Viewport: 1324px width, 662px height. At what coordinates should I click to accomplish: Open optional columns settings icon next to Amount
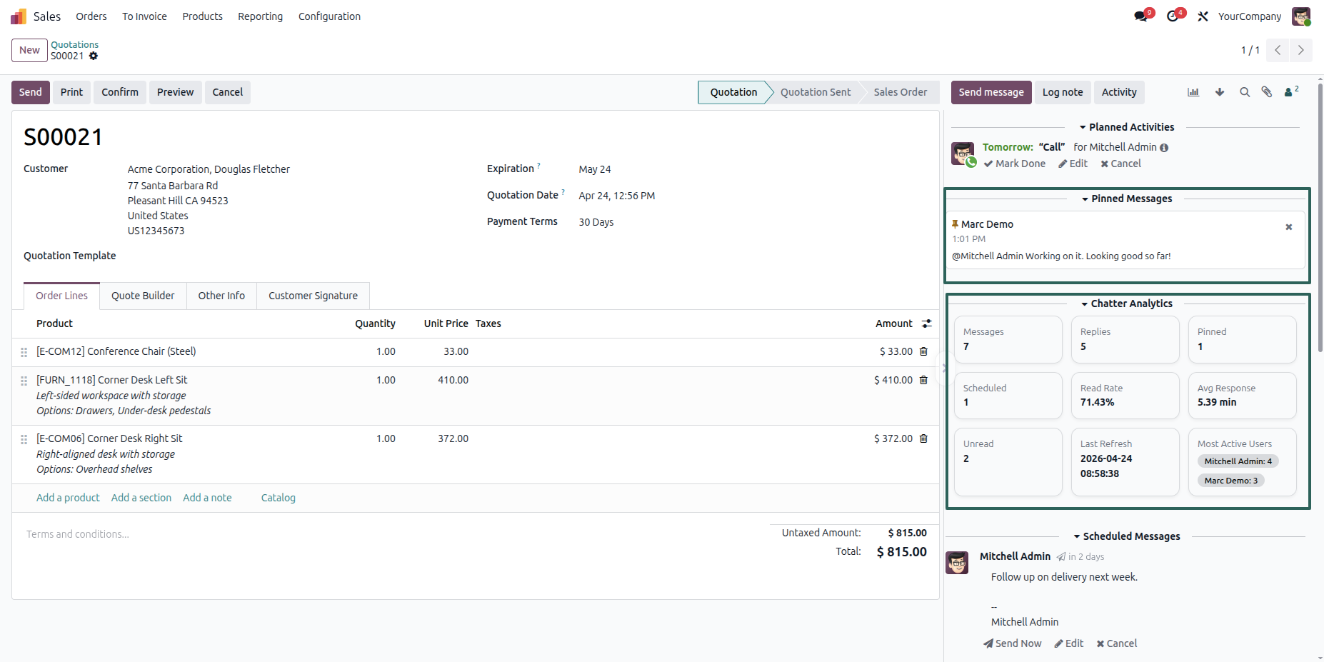click(x=927, y=324)
